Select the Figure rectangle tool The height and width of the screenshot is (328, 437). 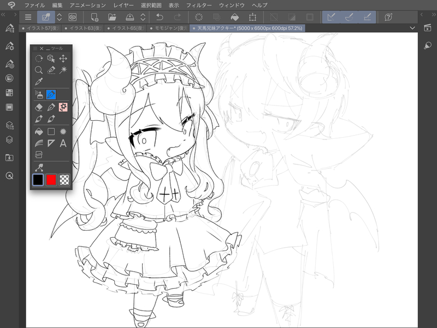click(51, 131)
